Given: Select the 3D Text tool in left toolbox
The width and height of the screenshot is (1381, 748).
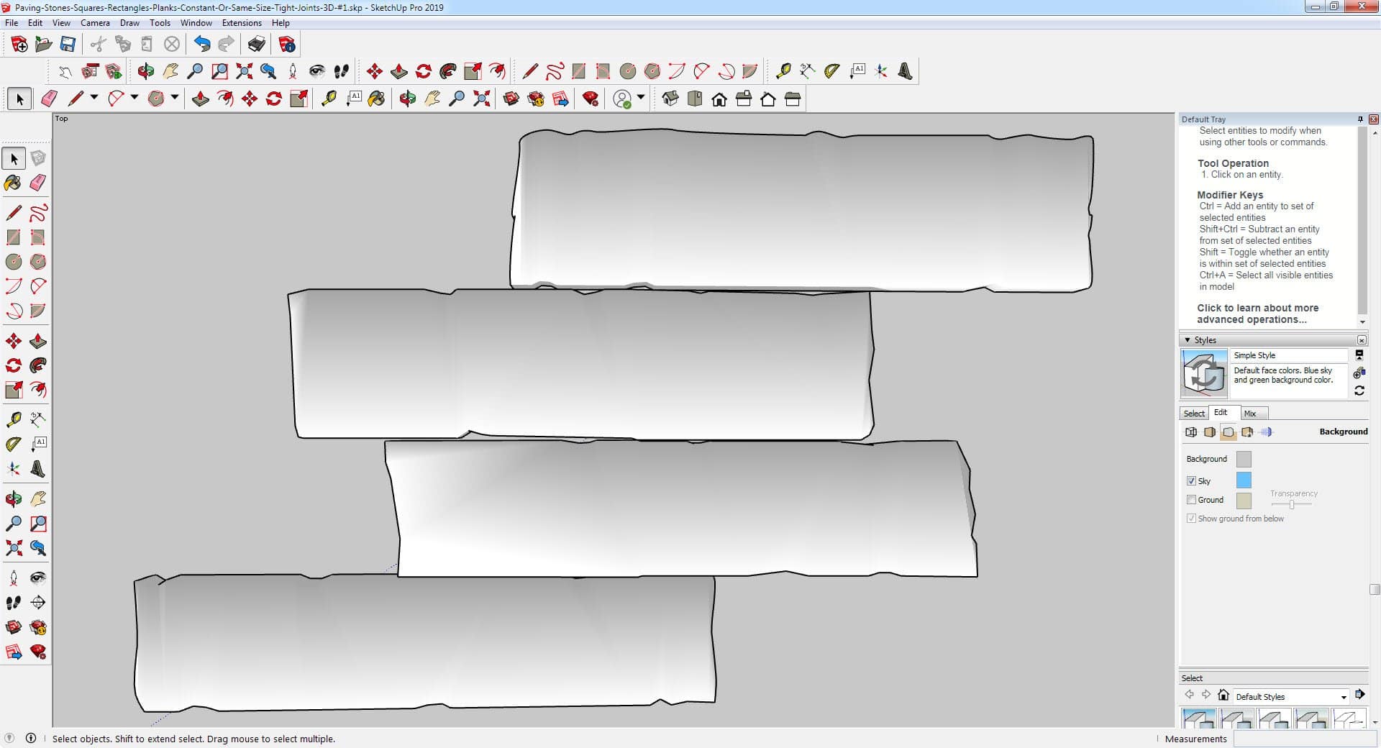Looking at the screenshot, I should coord(38,469).
